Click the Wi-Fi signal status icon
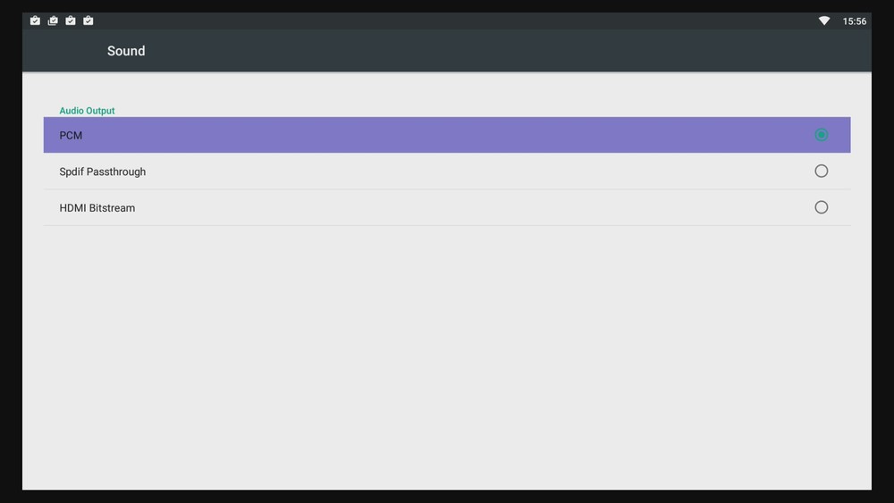This screenshot has width=894, height=503. [824, 21]
